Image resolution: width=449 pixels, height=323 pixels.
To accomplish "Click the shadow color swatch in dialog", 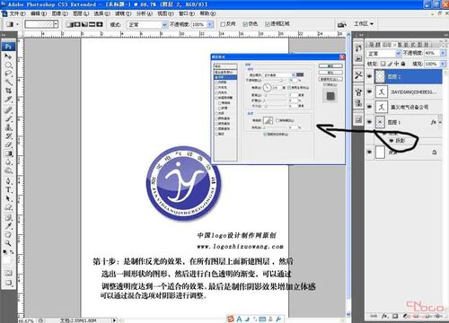I will pos(300,74).
